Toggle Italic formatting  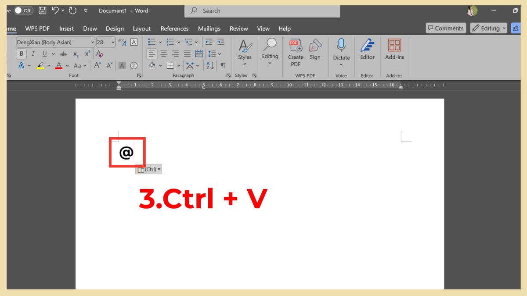32,53
